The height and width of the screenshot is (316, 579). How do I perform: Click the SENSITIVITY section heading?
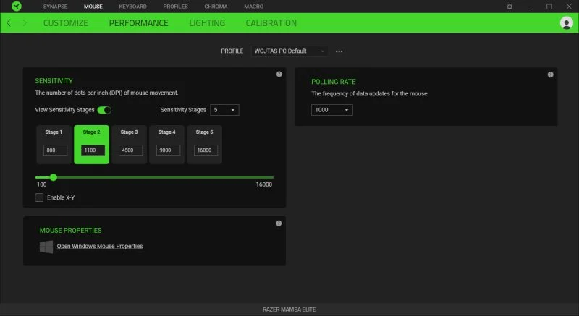point(54,81)
